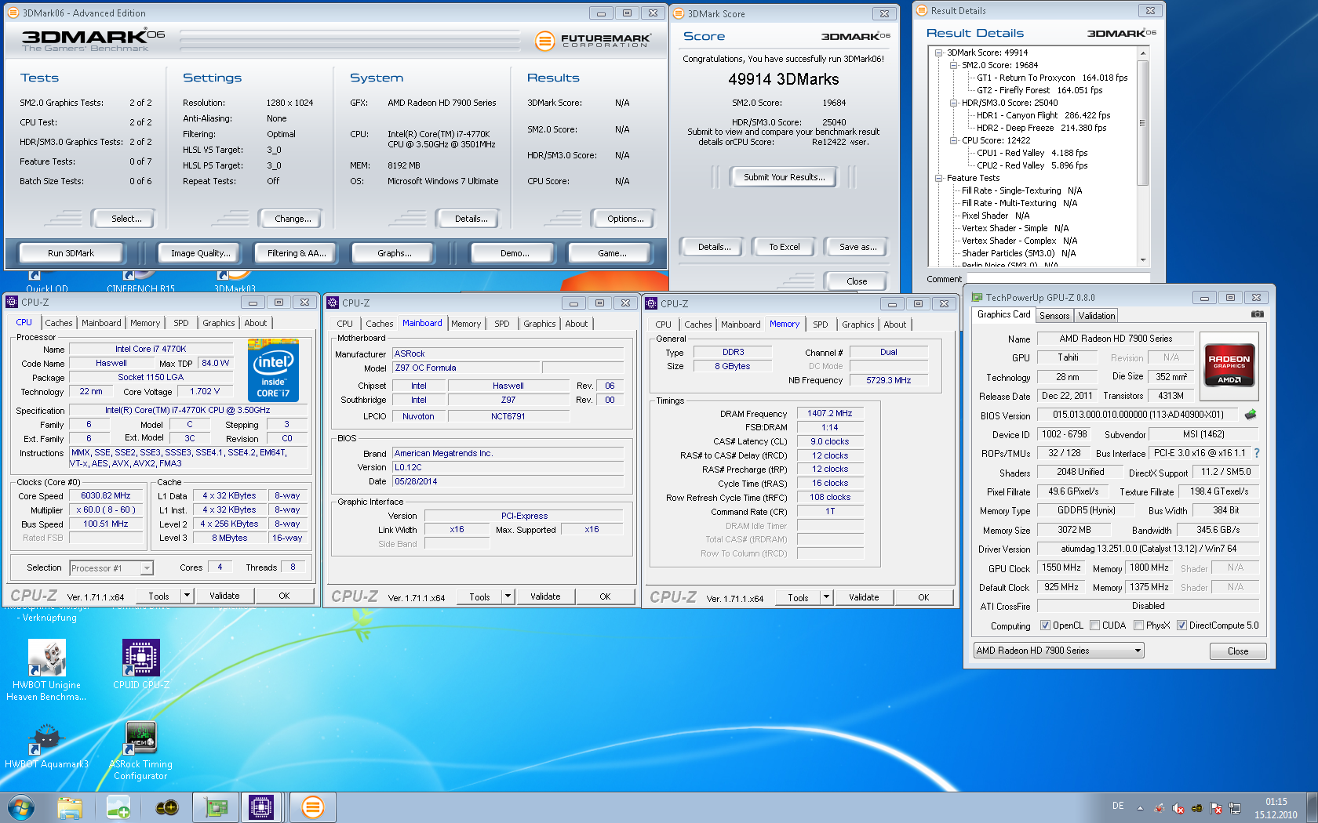Click the Intel Core i7 logo in CPU-Z

click(273, 370)
